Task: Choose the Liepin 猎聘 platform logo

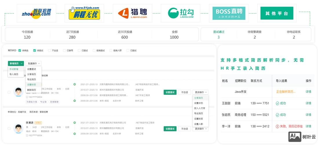Action: 132,13
